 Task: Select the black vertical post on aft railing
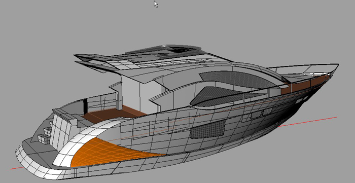point(85,106)
